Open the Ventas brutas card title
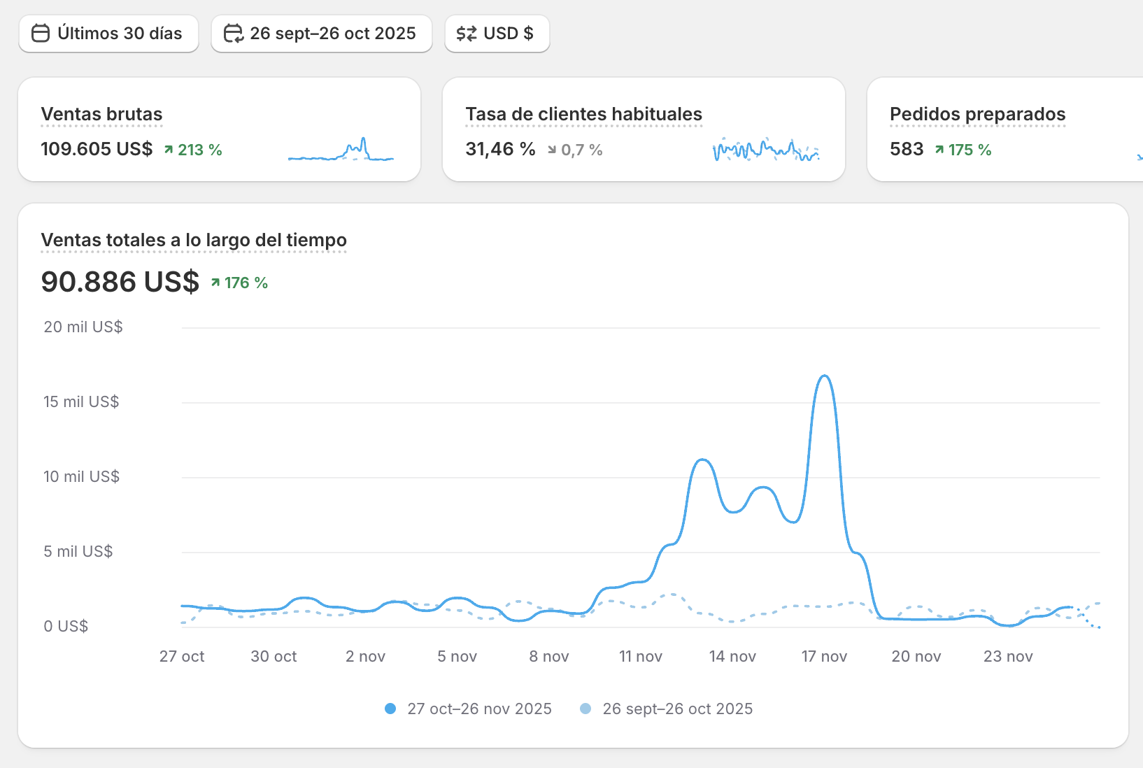 click(x=102, y=114)
